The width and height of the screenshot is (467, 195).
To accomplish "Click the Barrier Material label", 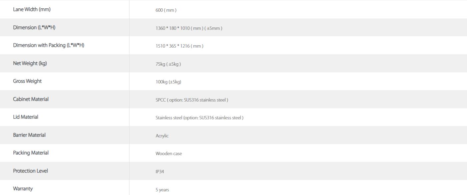I will pos(29,135).
